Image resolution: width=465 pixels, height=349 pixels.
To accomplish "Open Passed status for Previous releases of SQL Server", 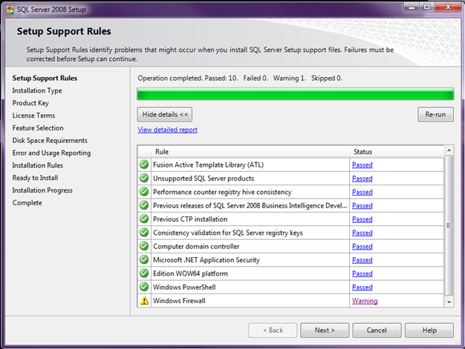I will 362,205.
